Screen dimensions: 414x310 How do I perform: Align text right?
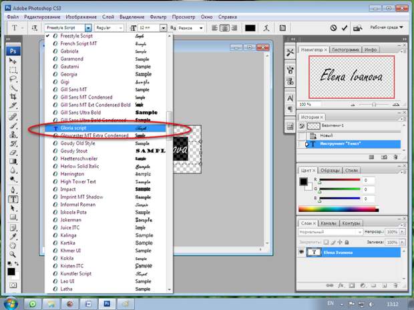coord(234,28)
